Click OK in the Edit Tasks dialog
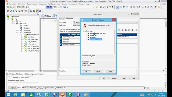The width and height of the screenshot is (172, 97). (x=104, y=78)
